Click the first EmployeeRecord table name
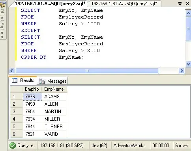 (x=81, y=17)
